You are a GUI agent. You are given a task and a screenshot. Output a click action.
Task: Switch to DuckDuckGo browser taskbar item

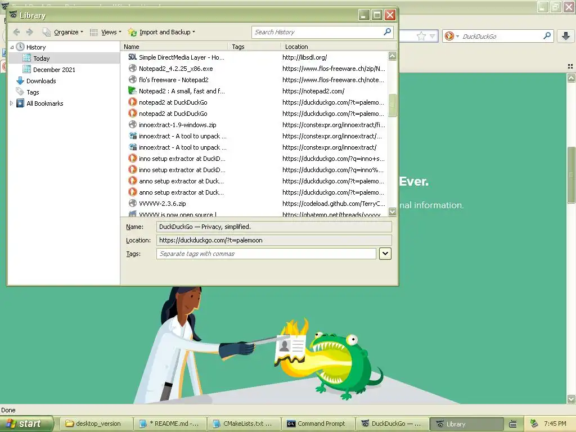click(x=392, y=424)
